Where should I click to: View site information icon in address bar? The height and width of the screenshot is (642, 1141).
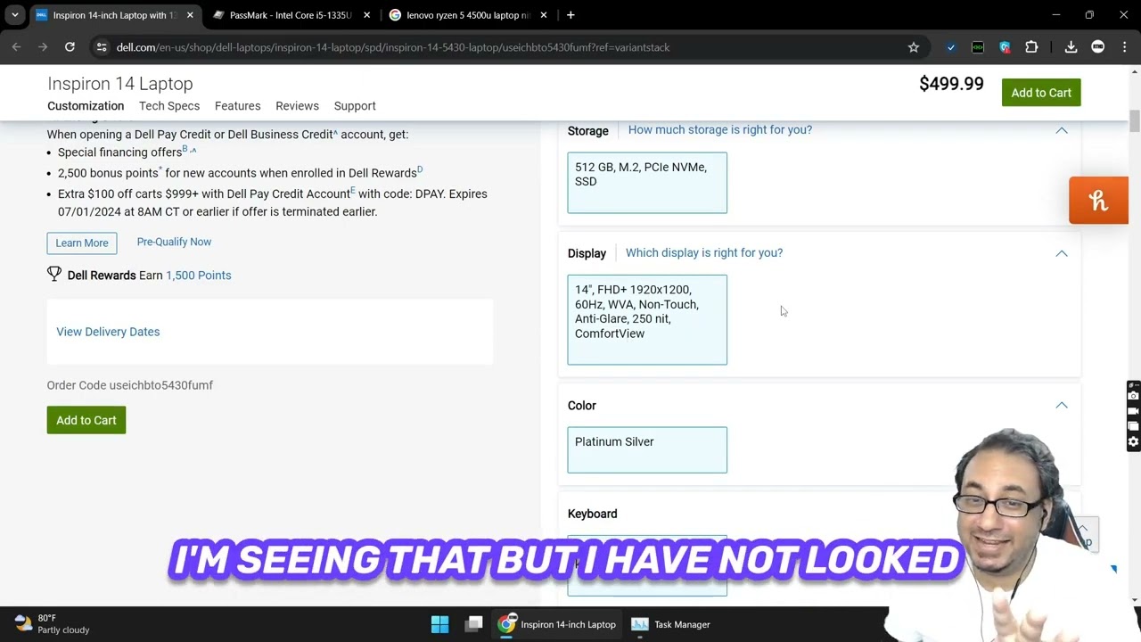tap(102, 47)
